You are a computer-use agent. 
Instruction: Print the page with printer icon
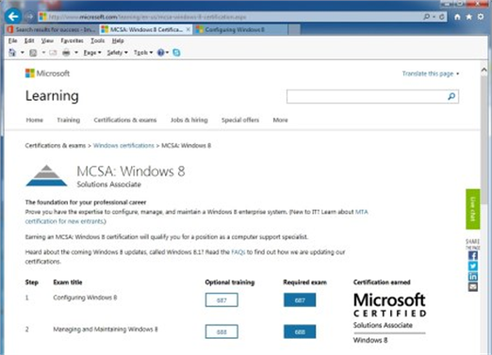coord(66,53)
